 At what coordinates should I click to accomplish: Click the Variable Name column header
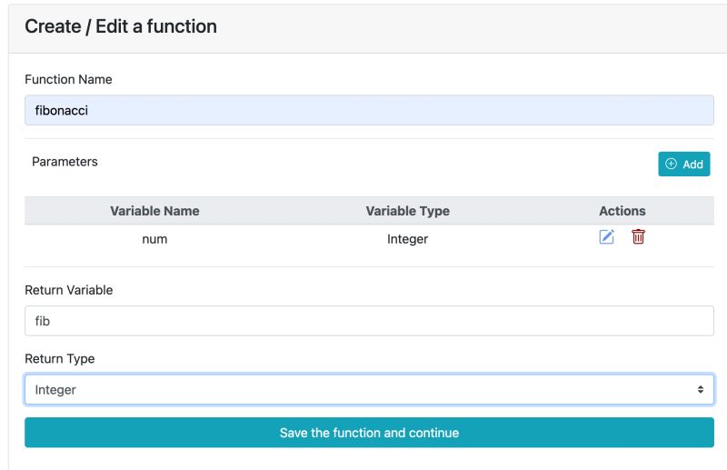pos(154,211)
